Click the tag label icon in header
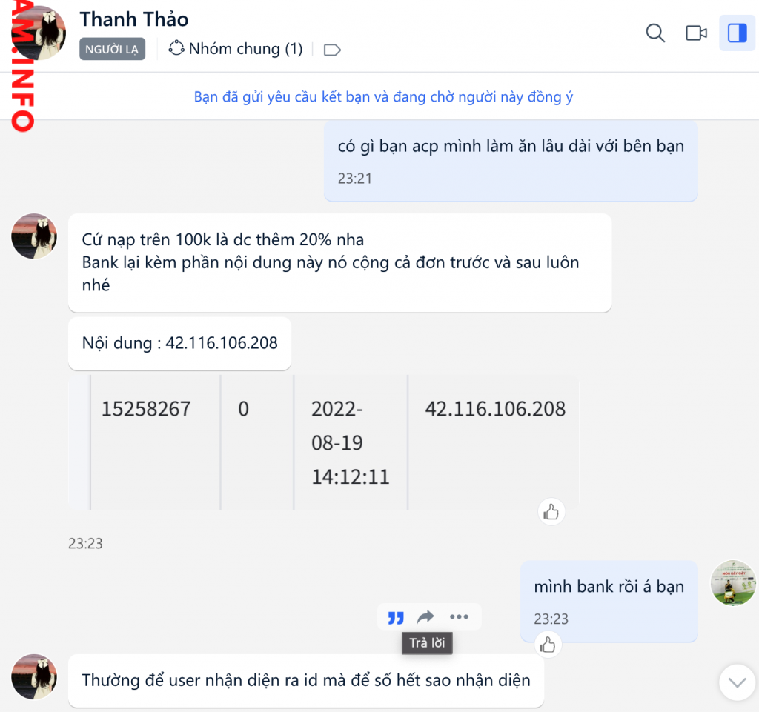The height and width of the screenshot is (712, 759). pos(332,50)
